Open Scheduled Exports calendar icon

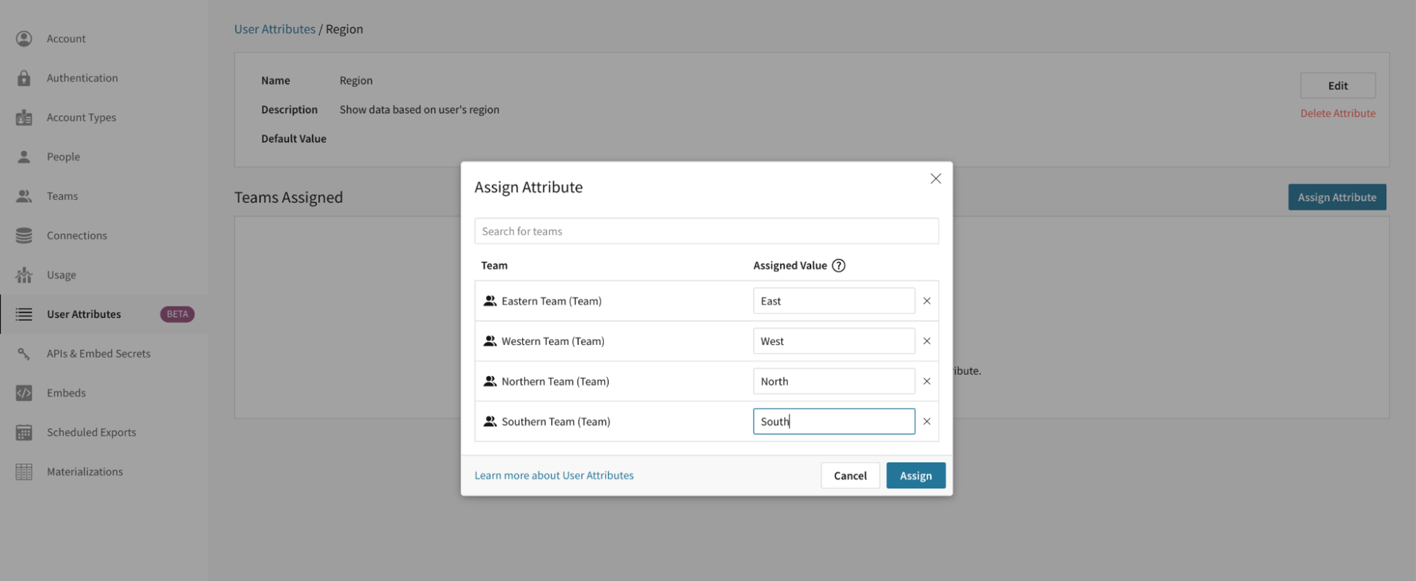click(24, 432)
